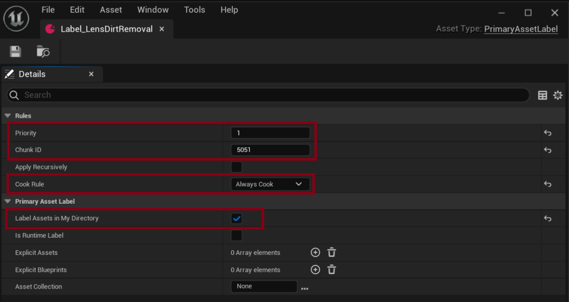
Task: Uncheck Label Assets in My Directory
Action: tap(237, 219)
